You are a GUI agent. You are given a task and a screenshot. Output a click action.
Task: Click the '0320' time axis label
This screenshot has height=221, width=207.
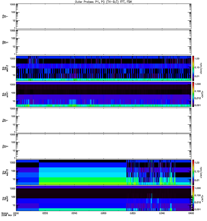(133, 213)
